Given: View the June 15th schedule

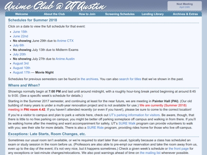Looking at the screenshot, I should 20,32.
